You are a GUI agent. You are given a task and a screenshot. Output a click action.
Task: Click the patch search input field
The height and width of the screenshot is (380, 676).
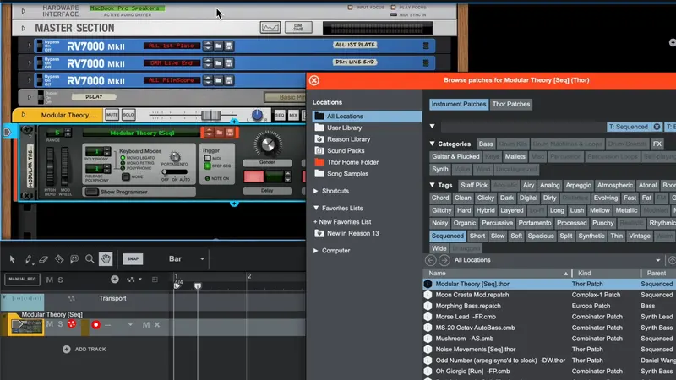523,127
